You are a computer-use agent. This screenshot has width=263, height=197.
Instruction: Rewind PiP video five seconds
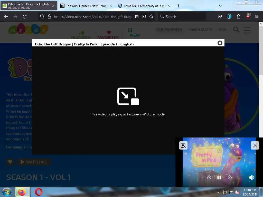click(x=209, y=178)
